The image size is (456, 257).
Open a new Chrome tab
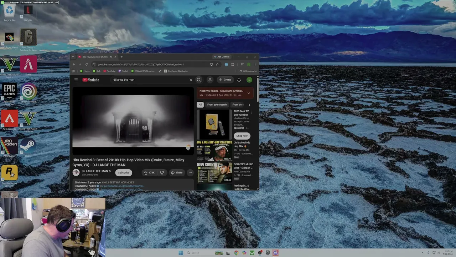pos(121,57)
